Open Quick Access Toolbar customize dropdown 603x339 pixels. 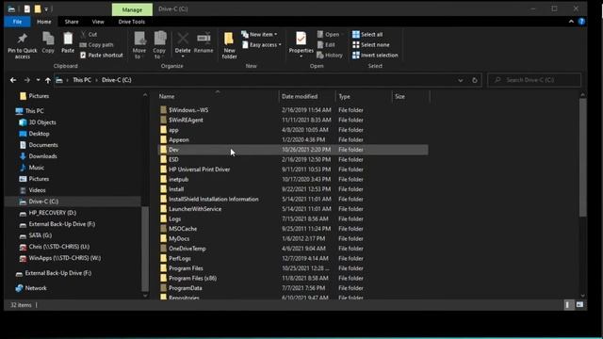pos(46,8)
